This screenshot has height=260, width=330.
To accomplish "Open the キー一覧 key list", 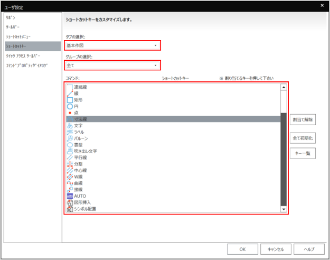I will click(303, 153).
